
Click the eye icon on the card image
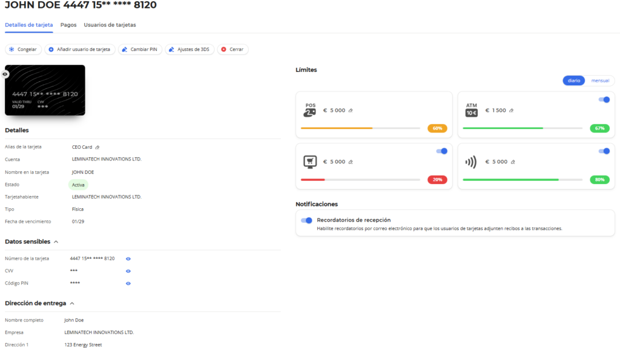click(5, 74)
